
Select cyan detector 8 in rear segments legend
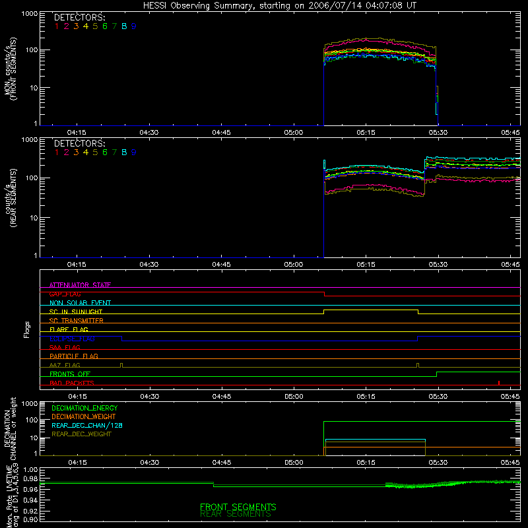pos(124,152)
